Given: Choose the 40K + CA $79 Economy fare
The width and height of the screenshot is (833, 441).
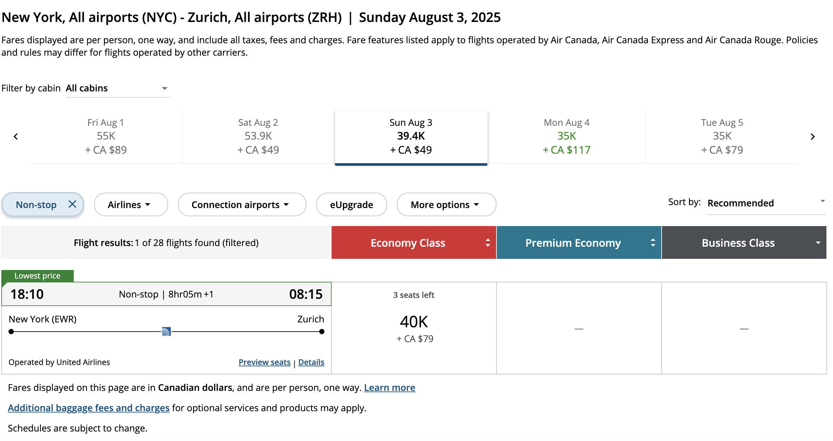Looking at the screenshot, I should (x=414, y=328).
